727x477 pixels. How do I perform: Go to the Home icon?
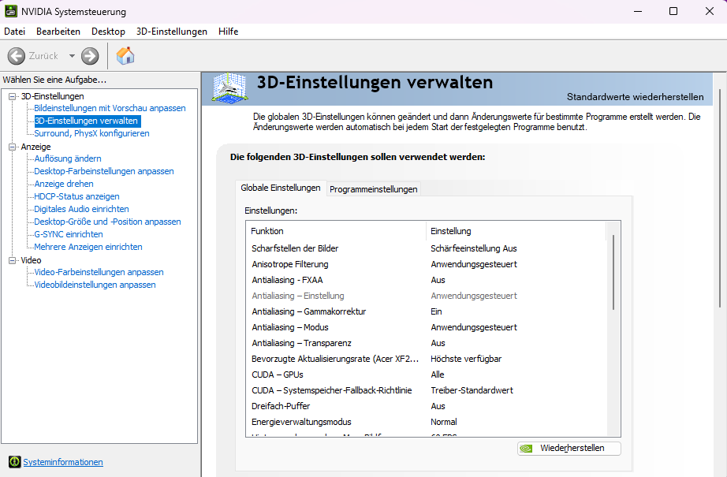(125, 56)
